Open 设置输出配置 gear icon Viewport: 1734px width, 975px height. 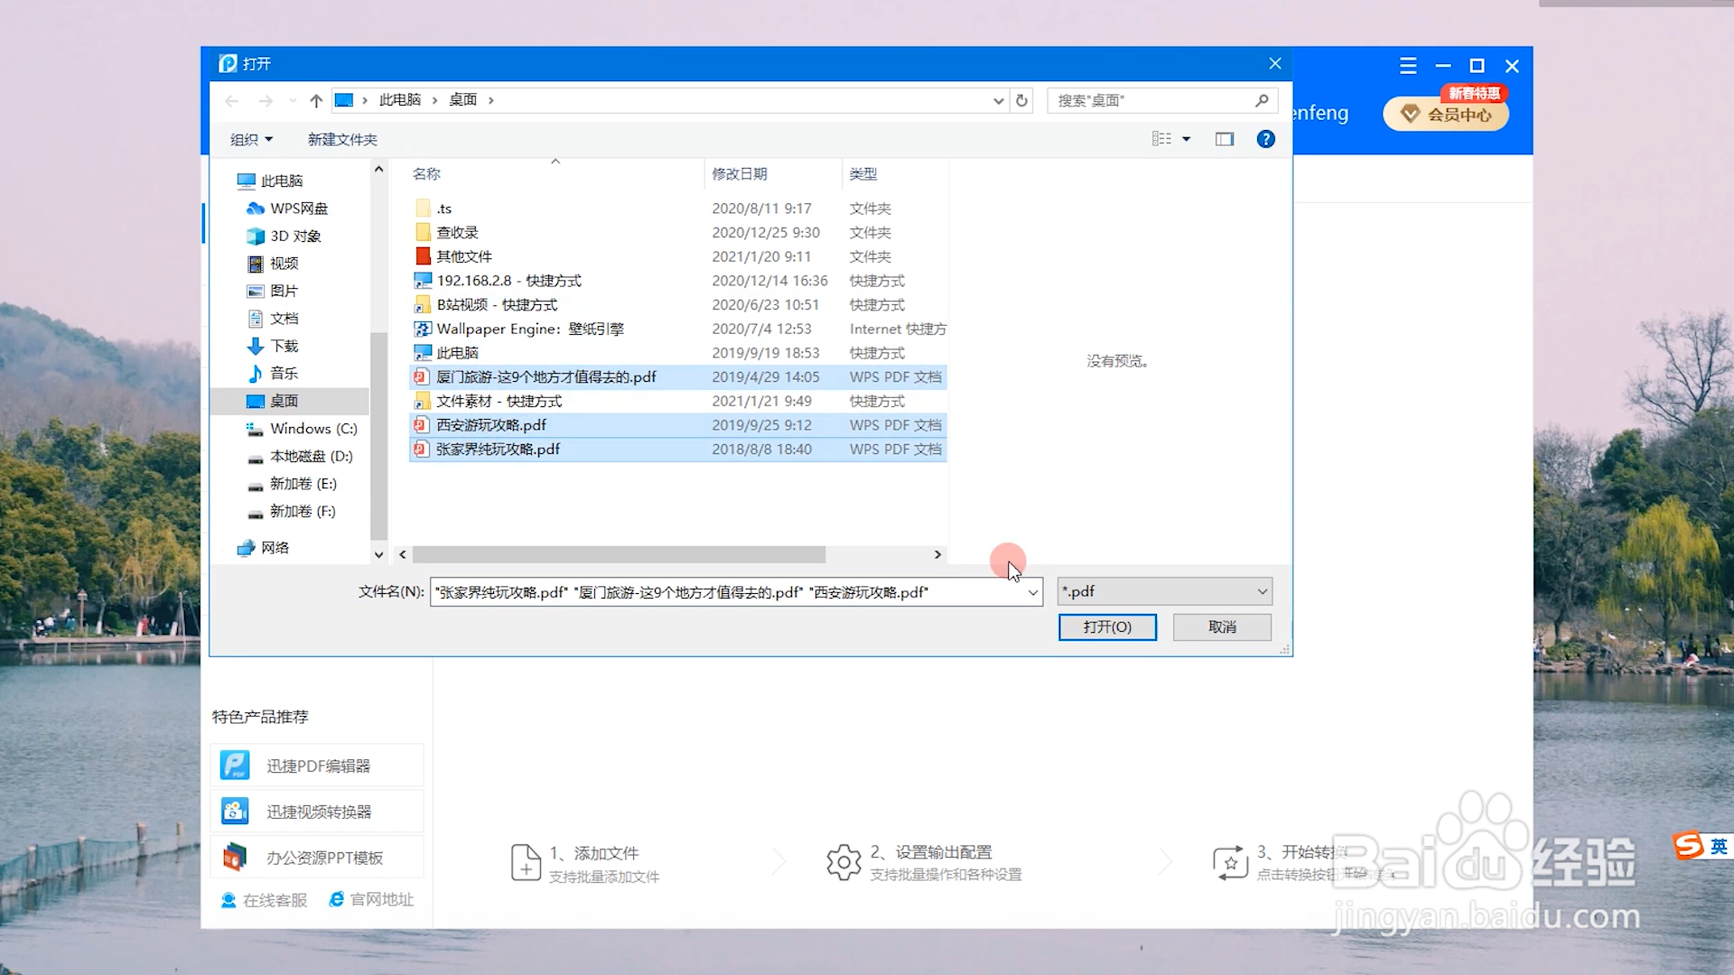(844, 862)
